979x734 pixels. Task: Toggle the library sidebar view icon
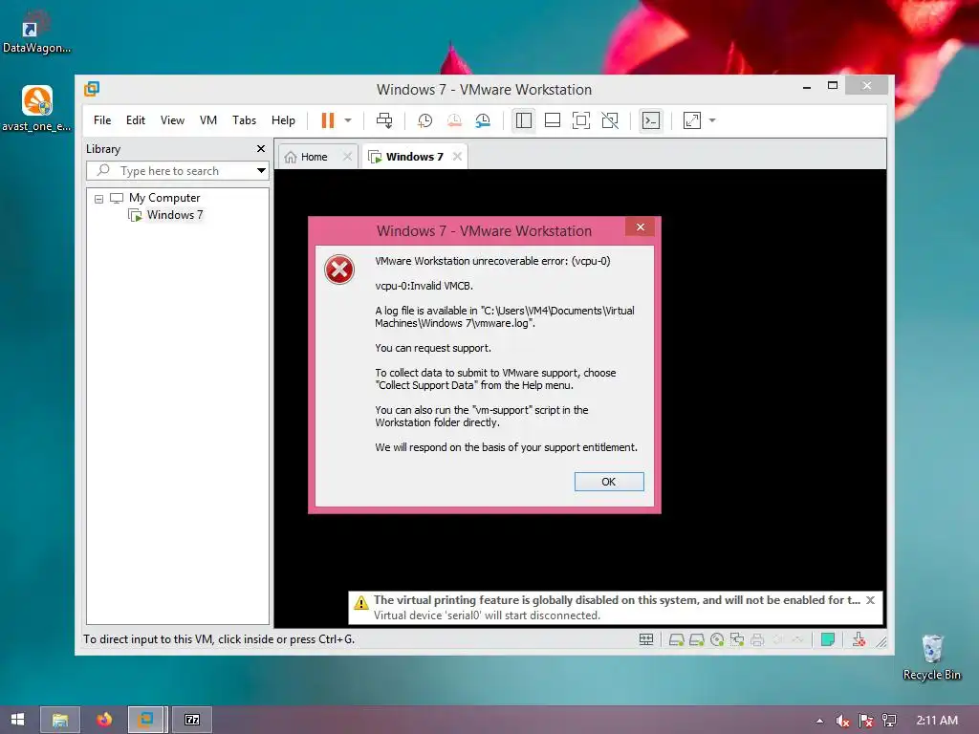click(x=524, y=120)
